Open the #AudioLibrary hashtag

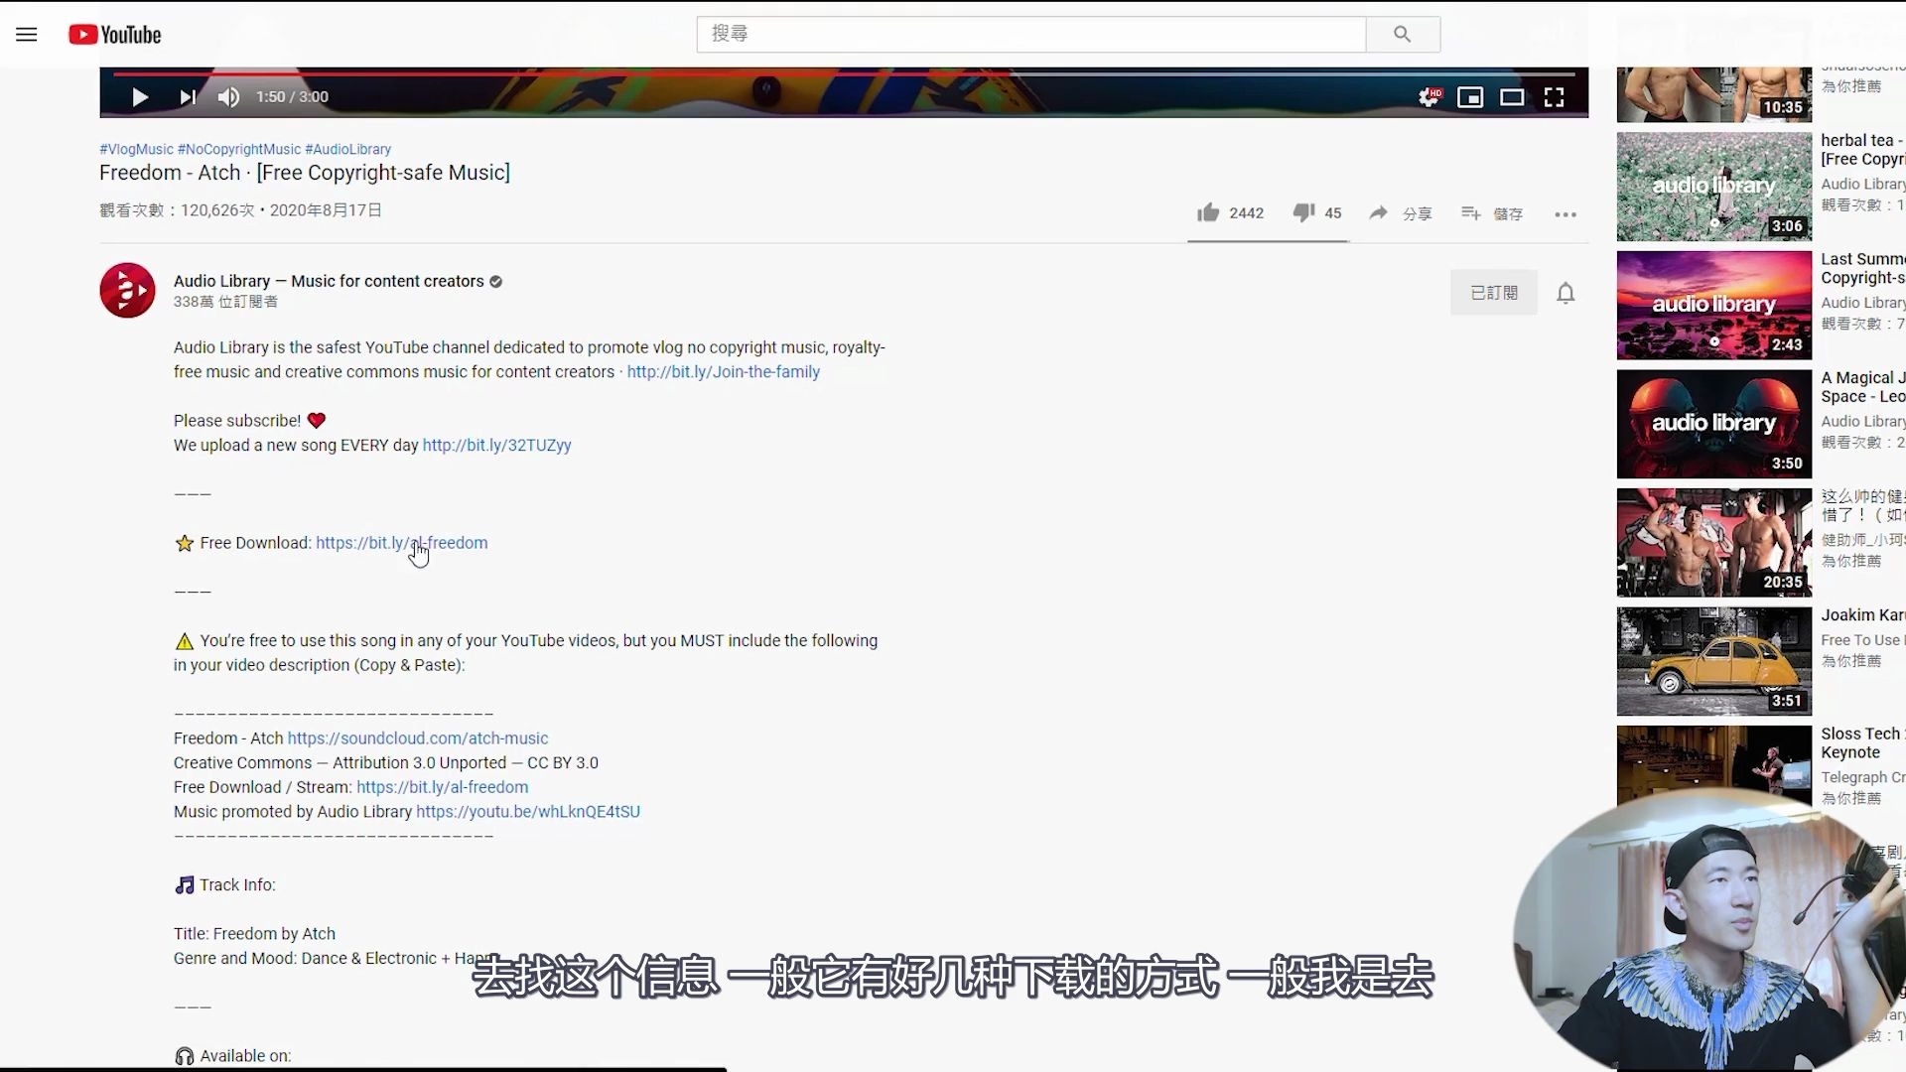(x=348, y=149)
